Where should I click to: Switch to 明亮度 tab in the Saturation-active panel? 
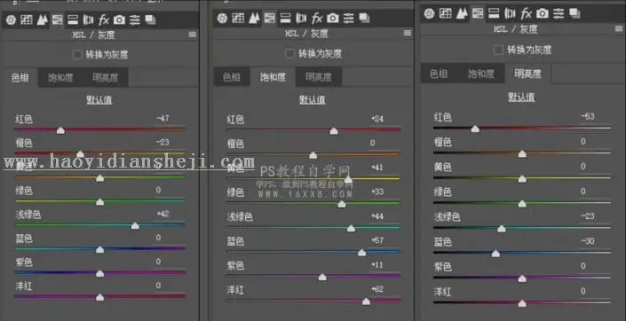[x=319, y=77]
